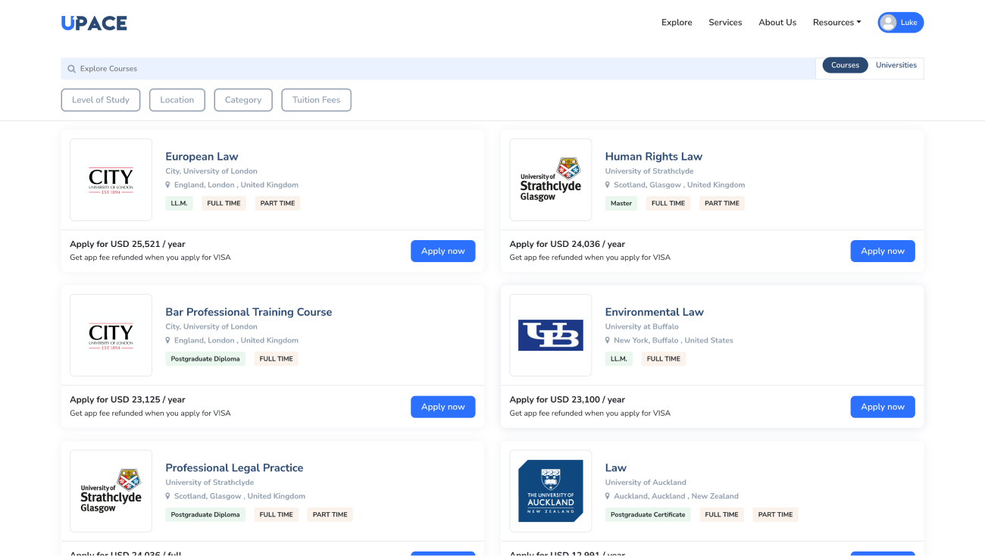Click the search magnifier icon
985x556 pixels.
72,69
